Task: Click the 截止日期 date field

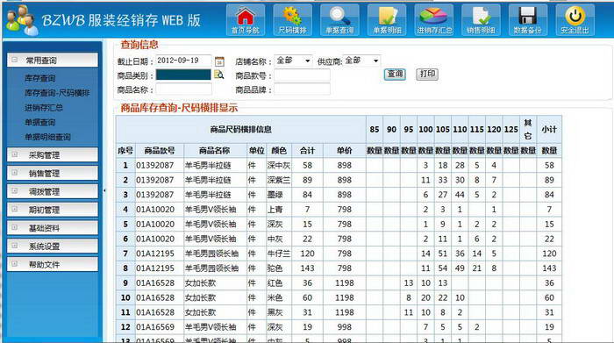Action: 183,61
